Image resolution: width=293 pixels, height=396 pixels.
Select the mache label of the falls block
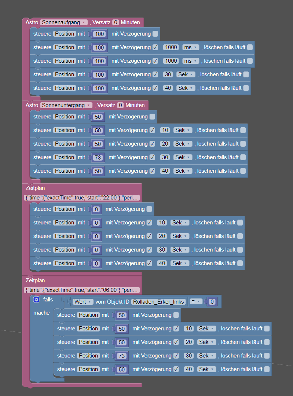41,313
